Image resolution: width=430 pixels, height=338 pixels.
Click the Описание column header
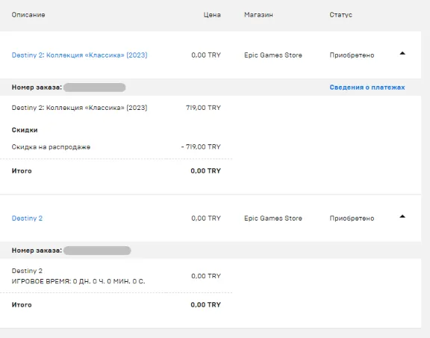[x=28, y=15]
